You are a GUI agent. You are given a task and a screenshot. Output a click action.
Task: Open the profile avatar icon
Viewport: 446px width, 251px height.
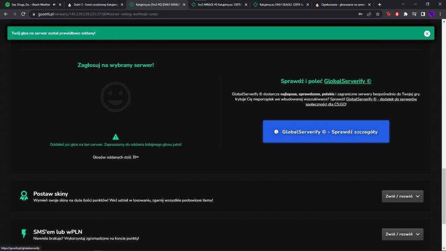(x=431, y=14)
